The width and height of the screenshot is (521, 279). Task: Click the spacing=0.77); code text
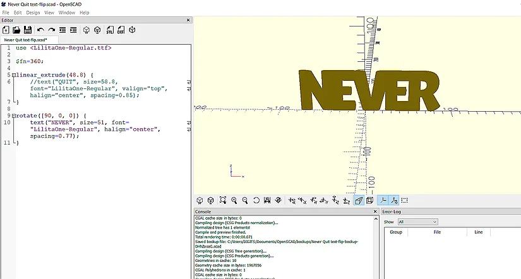pos(54,136)
